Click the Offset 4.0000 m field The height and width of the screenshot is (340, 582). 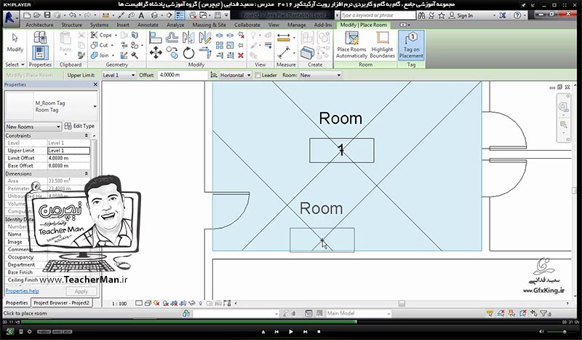[182, 75]
